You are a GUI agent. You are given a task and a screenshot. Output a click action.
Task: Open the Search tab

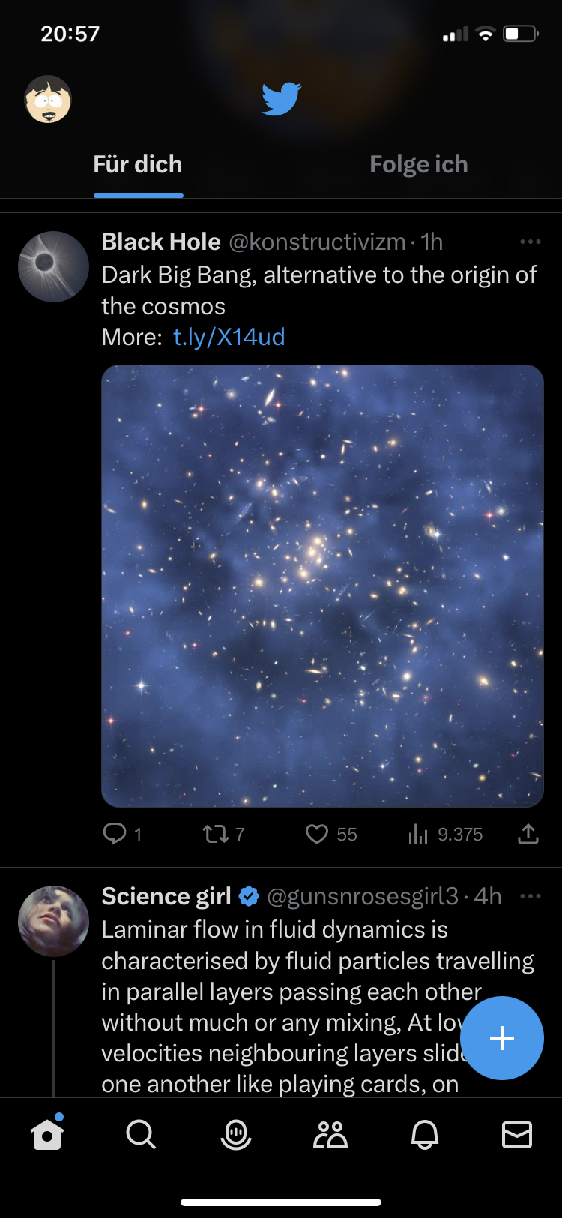[141, 1135]
